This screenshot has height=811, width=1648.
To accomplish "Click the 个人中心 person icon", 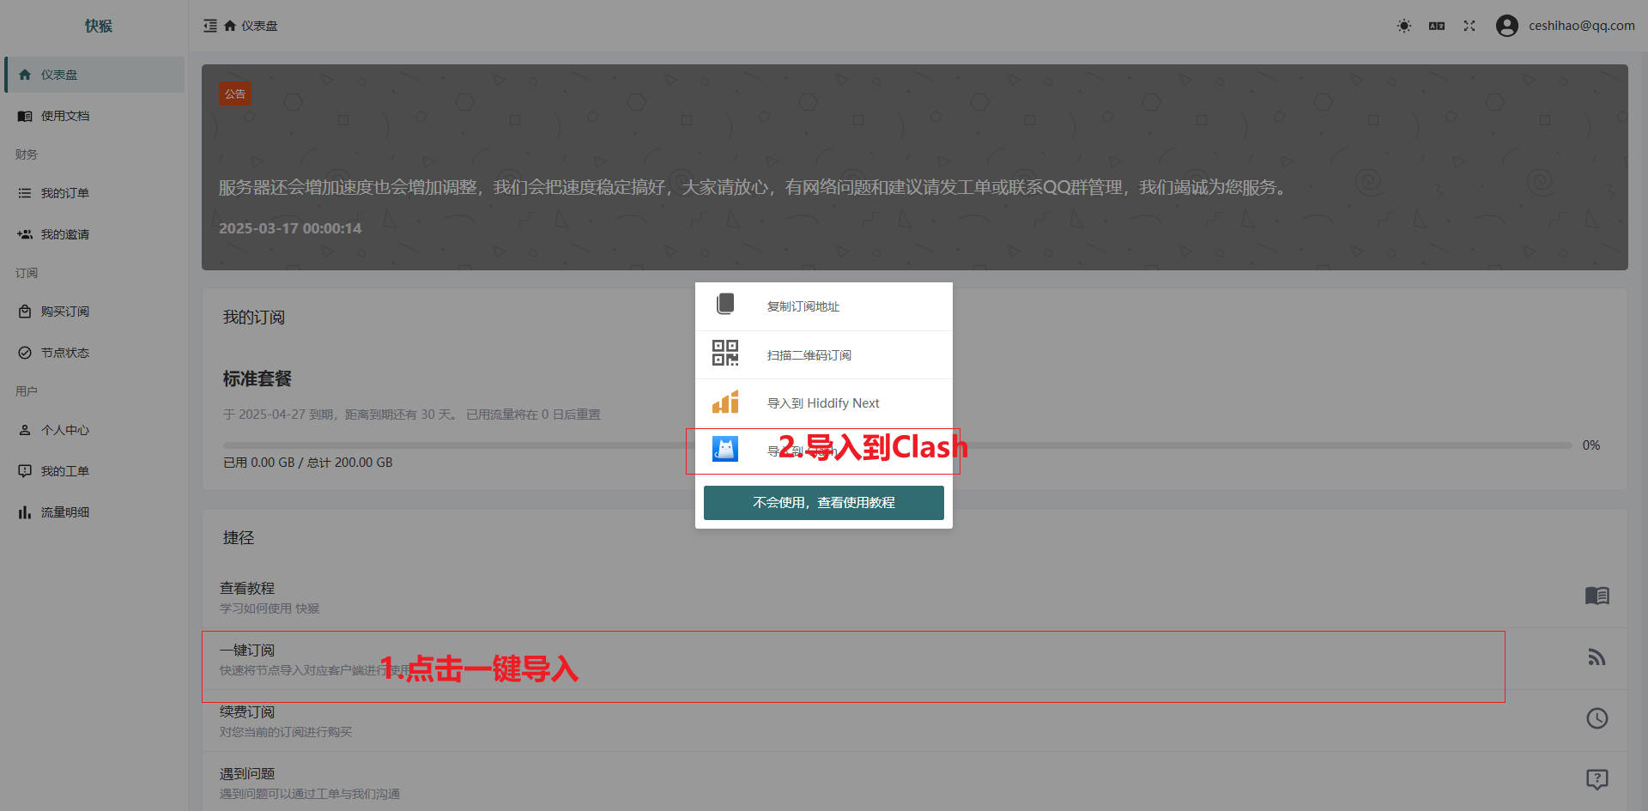I will tap(25, 430).
